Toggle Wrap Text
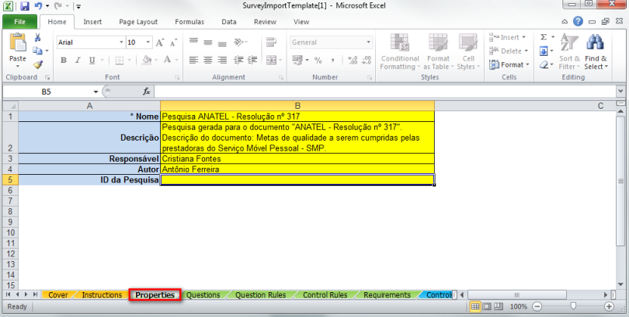 272,42
